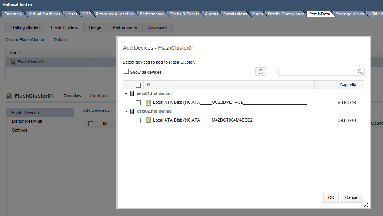
Task: Click the refresh devices icon
Action: (261, 71)
